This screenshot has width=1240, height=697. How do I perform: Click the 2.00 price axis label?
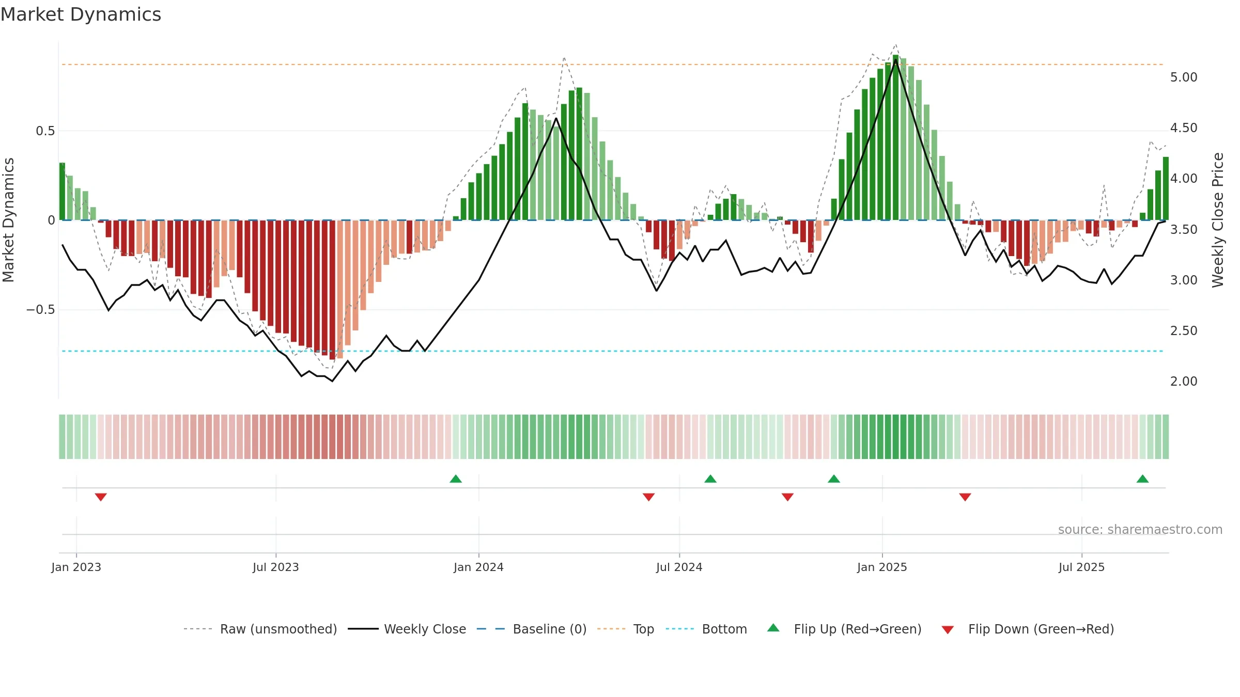coord(1184,382)
